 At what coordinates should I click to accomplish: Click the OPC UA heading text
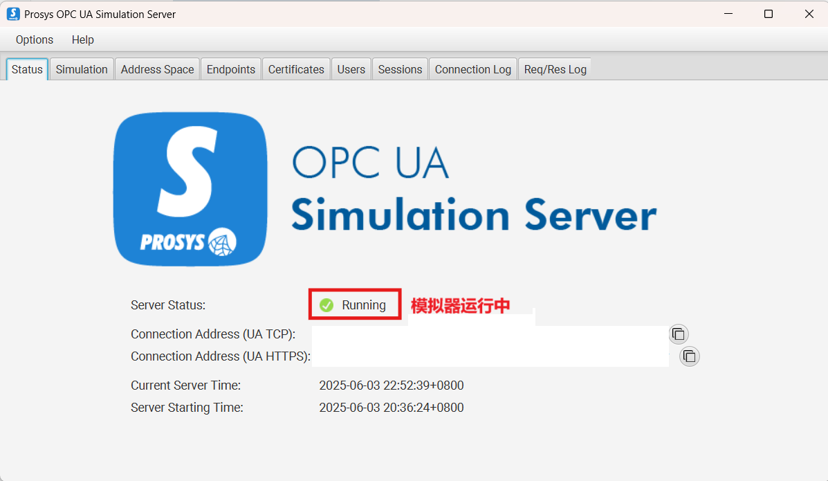(370, 163)
